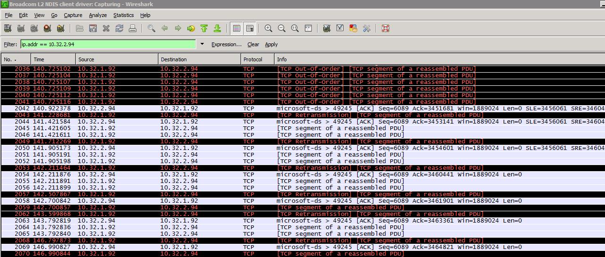This screenshot has width=605, height=257.
Task: Select packet 2045 reassembled PDU segment
Action: tap(302, 128)
